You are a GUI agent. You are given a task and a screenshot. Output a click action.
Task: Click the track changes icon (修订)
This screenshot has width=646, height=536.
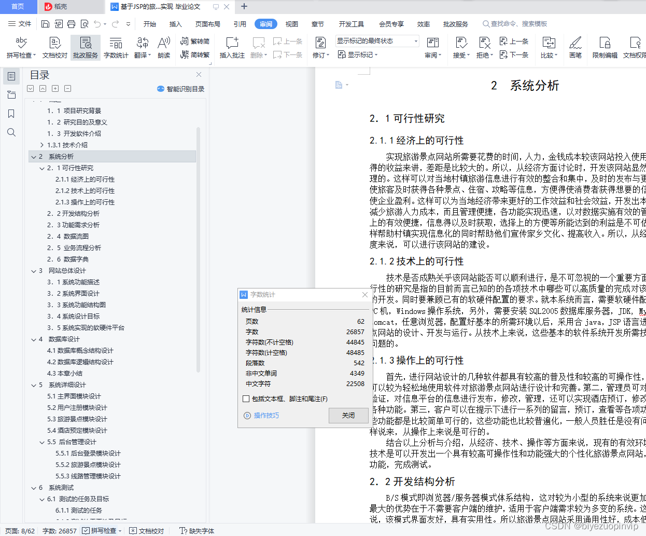(x=320, y=48)
